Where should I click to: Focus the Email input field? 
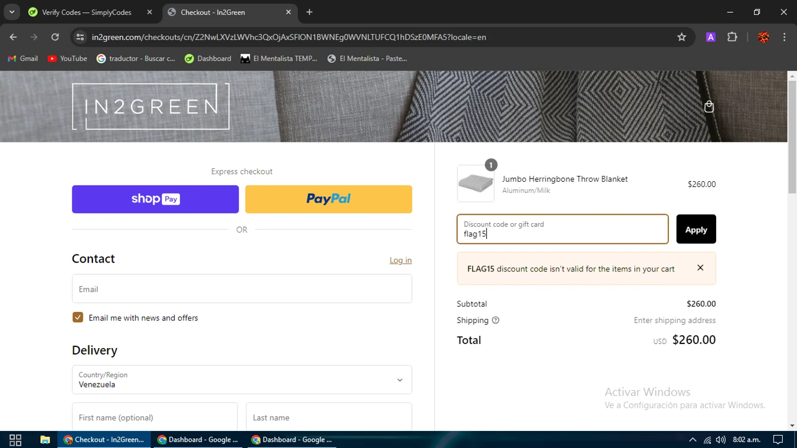pyautogui.click(x=242, y=289)
